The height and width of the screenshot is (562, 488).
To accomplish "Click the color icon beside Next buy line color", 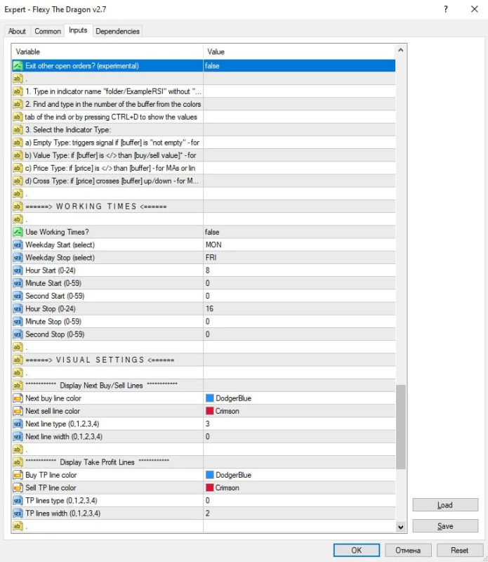I will pos(18,398).
